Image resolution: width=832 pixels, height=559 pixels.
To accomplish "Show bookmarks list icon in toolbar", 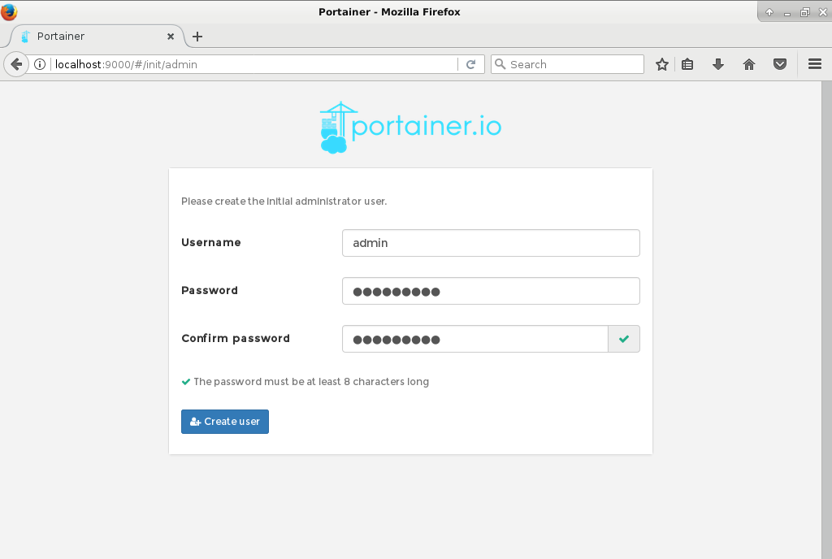I will pos(687,64).
